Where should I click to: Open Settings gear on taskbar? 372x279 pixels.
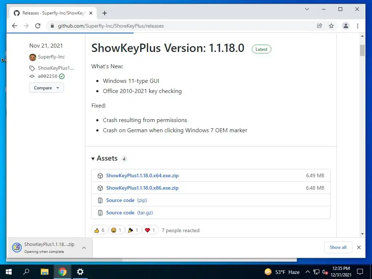[x=80, y=272]
